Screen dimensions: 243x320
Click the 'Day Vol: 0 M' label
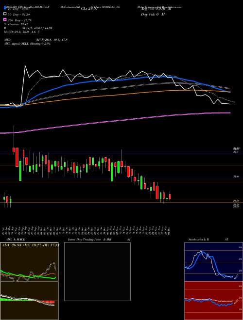[x=153, y=15]
